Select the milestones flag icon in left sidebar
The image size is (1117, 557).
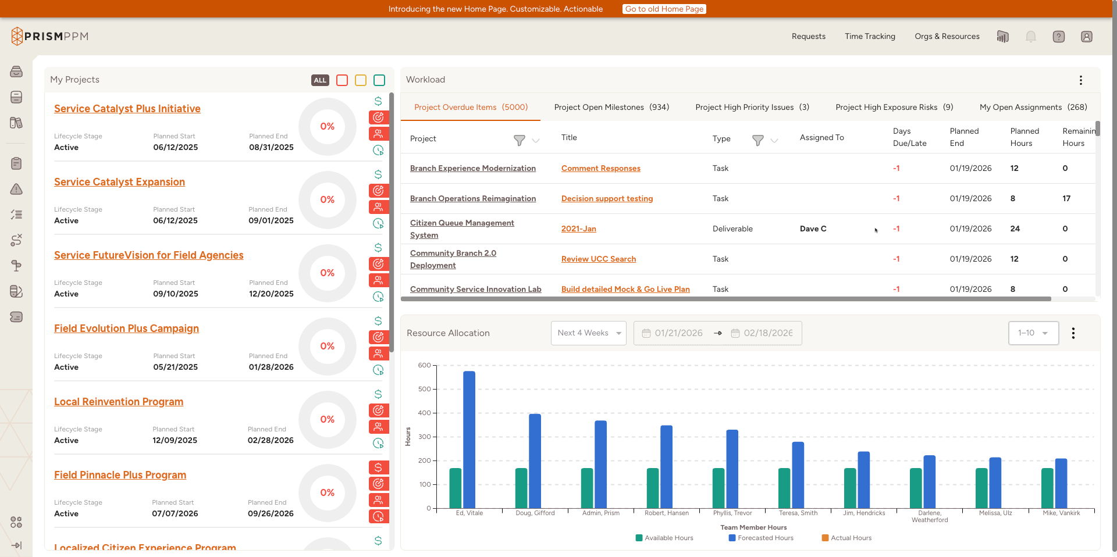[x=16, y=266]
